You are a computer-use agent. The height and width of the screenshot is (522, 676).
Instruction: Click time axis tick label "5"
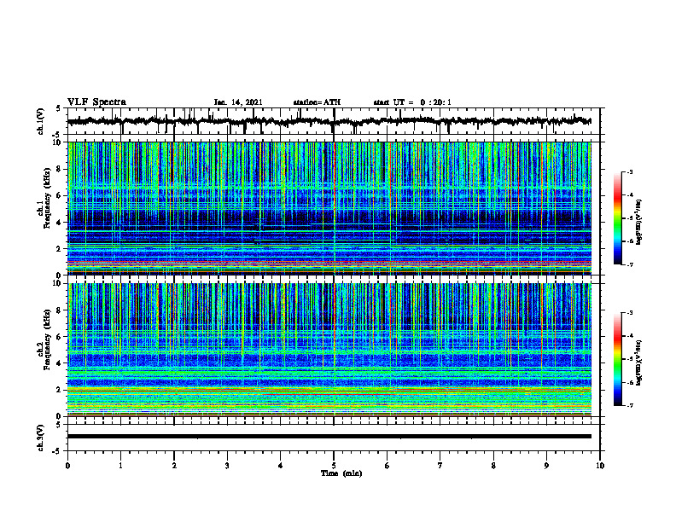(334, 466)
